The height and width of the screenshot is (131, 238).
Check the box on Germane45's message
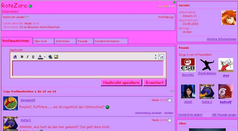(x=170, y=100)
